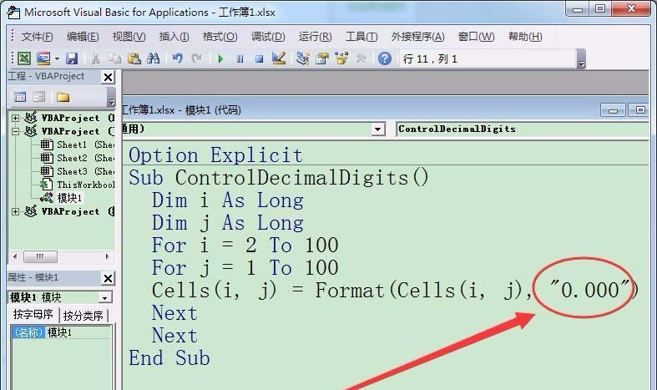This screenshot has width=657, height=390.
Task: Click the Sub ControlDecimalDigits() code line
Action: click(x=278, y=178)
